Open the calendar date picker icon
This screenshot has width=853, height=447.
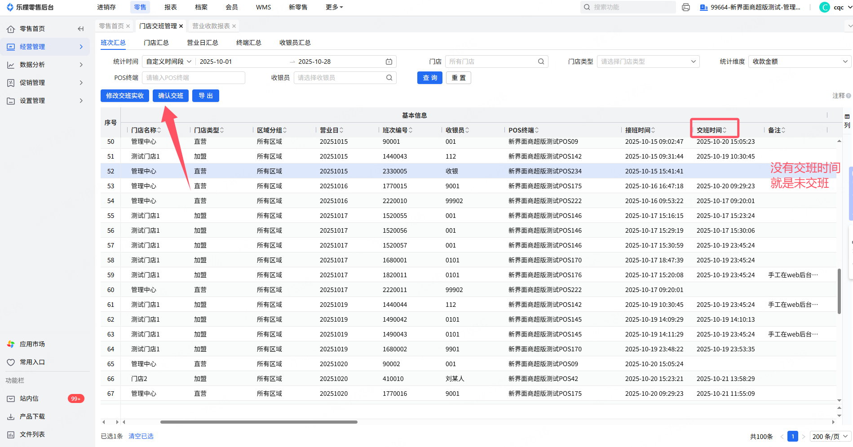pyautogui.click(x=389, y=62)
